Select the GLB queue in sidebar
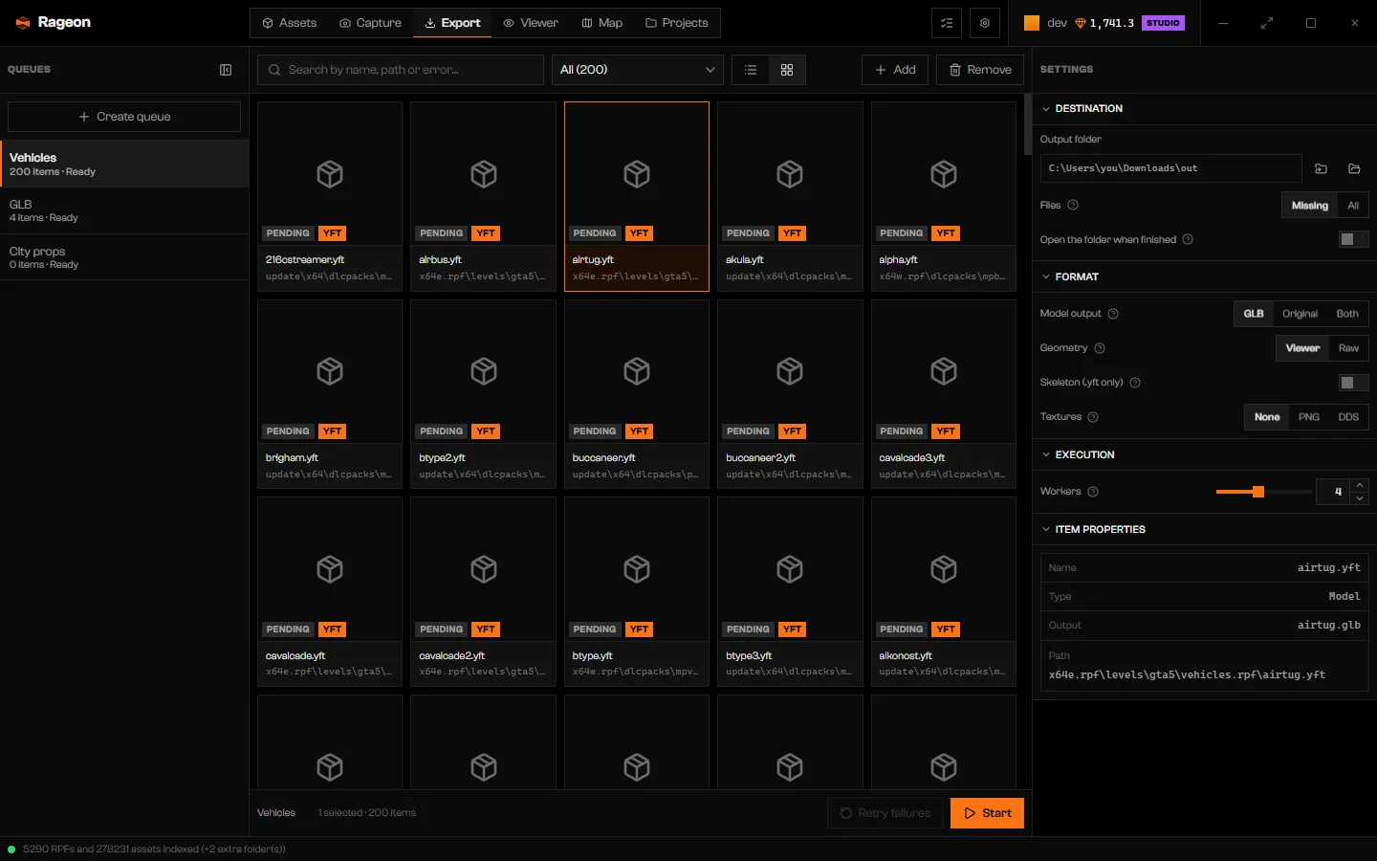 [x=124, y=210]
